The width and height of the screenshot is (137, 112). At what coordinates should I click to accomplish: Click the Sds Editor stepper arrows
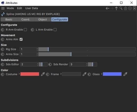38,64
